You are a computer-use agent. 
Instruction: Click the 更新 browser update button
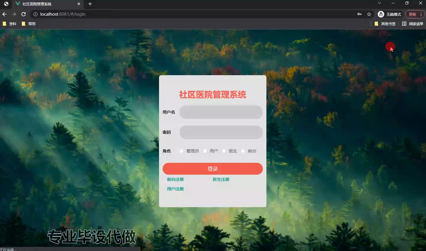tap(415, 14)
